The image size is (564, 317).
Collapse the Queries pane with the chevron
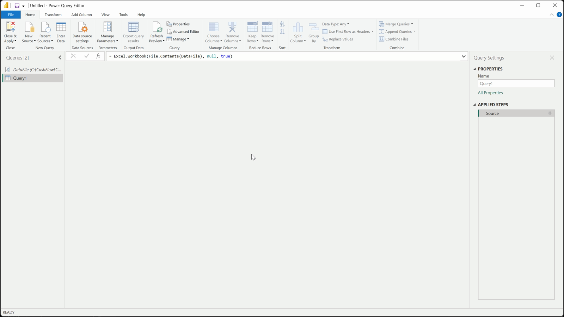[x=60, y=58]
